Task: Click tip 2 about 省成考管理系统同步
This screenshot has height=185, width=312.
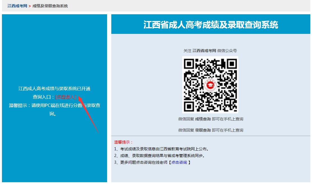Action: click(160, 156)
